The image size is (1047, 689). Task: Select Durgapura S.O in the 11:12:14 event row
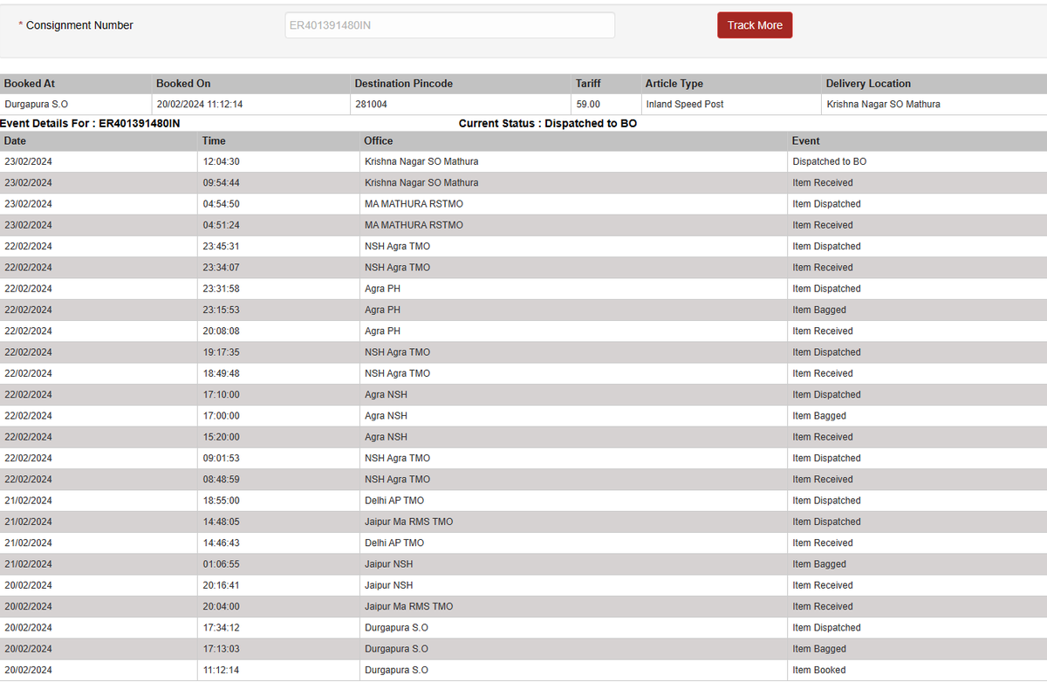pyautogui.click(x=396, y=670)
